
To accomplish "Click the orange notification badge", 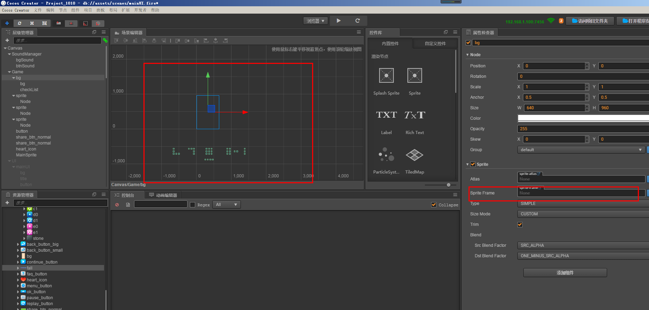I will click(x=561, y=21).
